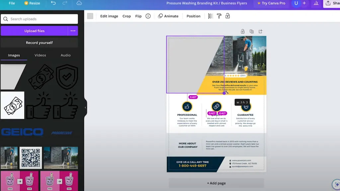The image size is (340, 191).
Task: Open the upload options three-dot menu
Action: 73,31
